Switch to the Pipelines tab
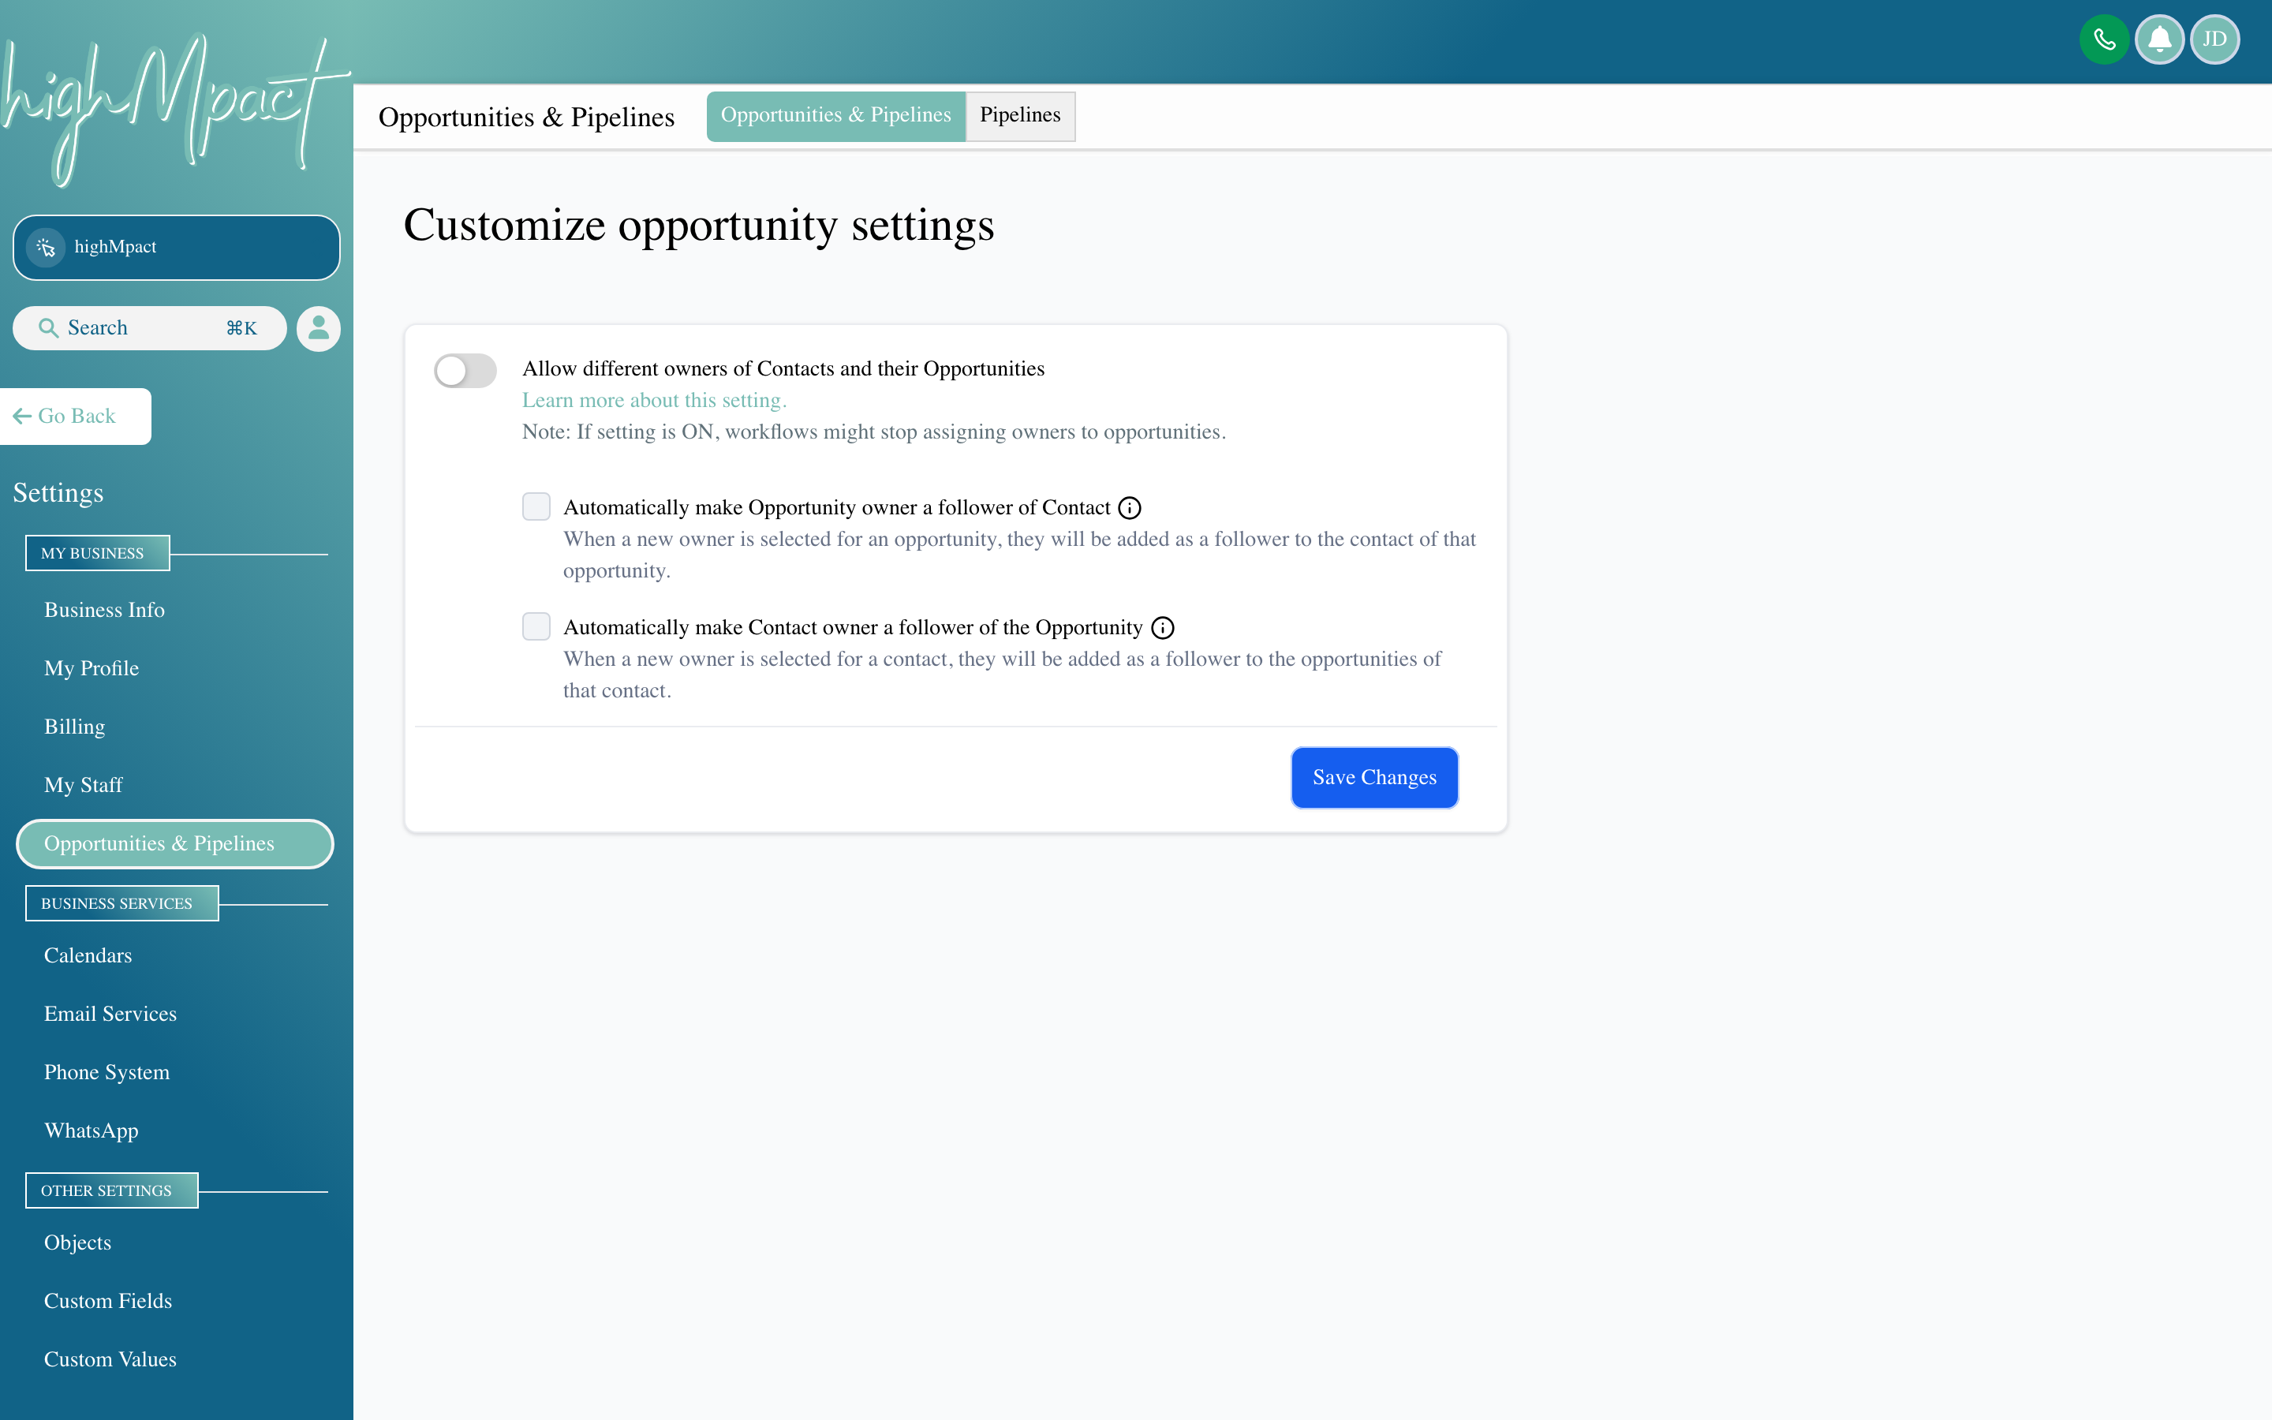This screenshot has width=2272, height=1420. 1019,115
